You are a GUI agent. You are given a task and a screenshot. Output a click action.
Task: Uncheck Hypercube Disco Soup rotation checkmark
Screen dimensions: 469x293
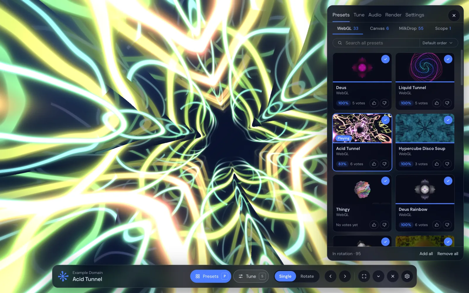448,120
